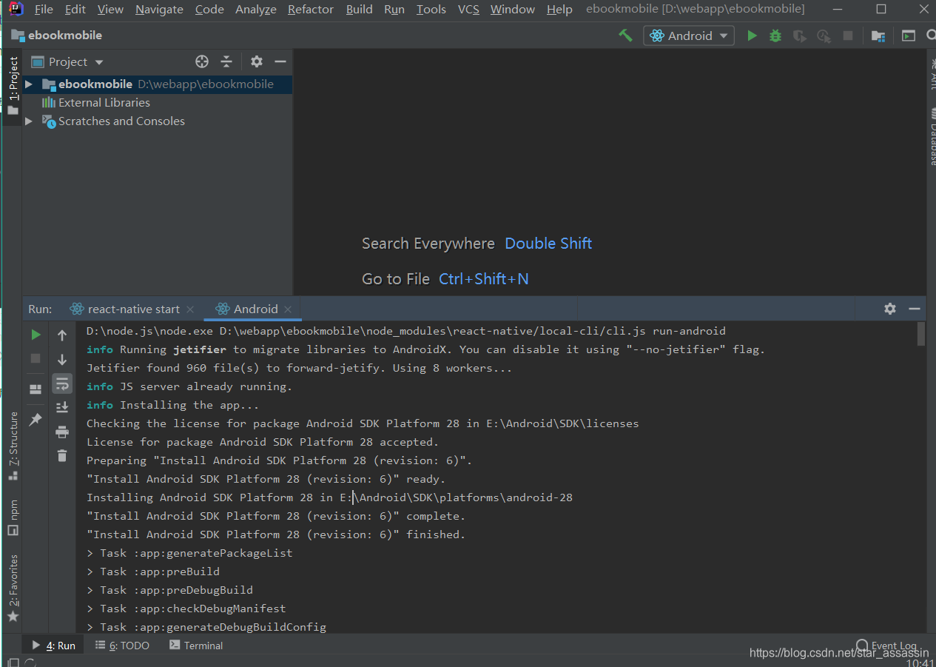Image resolution: width=936 pixels, height=667 pixels.
Task: Click the Run Anything icon
Action: coord(909,36)
